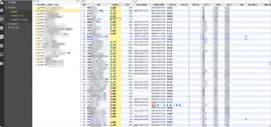Select the database stack icon in sidebar
Viewport: 271px width, 127px height.
click(2, 28)
